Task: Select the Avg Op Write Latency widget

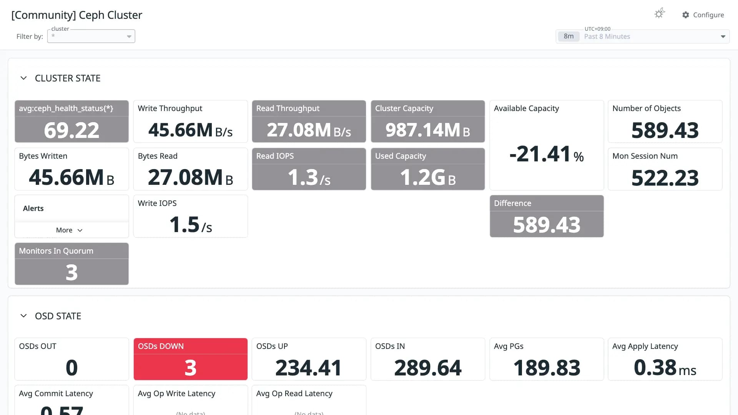Action: point(191,400)
